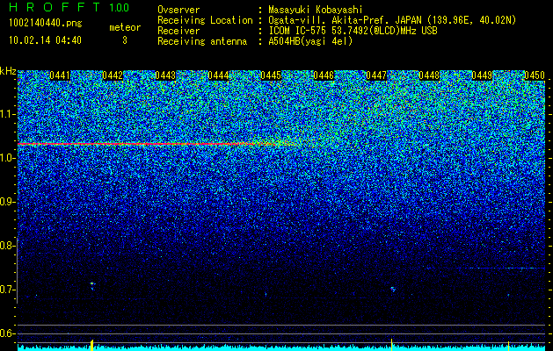The image size is (553, 351).
Task: Click the meteor echo blip below 0442
Action: [x=92, y=285]
